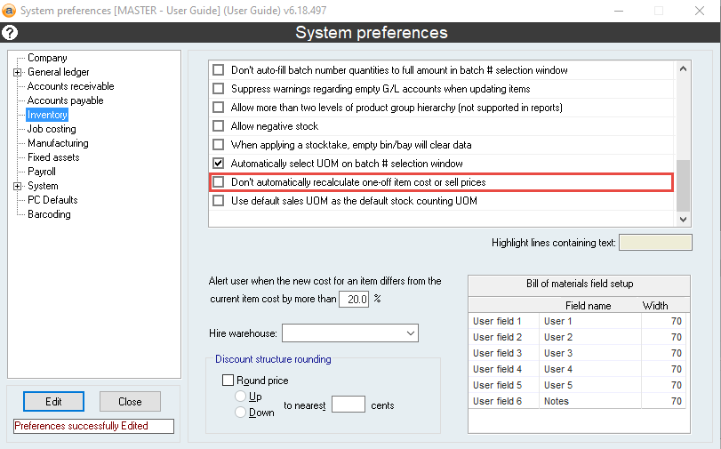This screenshot has height=449, width=721.
Task: Click the application logo in title bar
Action: [x=9, y=10]
